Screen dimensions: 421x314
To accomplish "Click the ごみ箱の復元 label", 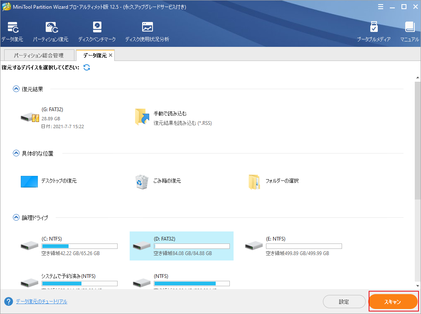I will pos(167,181).
